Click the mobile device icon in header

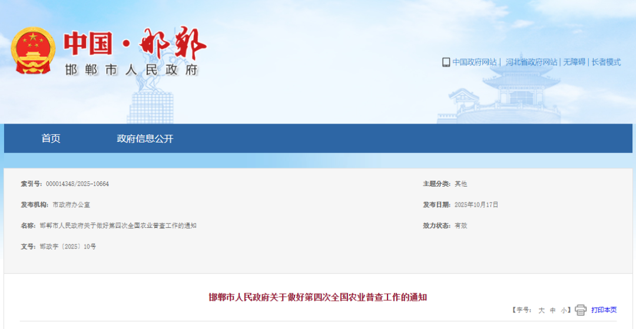446,62
